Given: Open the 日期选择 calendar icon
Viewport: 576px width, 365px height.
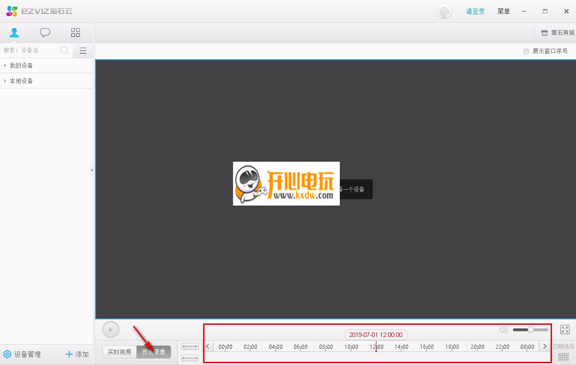Looking at the screenshot, I should coord(563,356).
